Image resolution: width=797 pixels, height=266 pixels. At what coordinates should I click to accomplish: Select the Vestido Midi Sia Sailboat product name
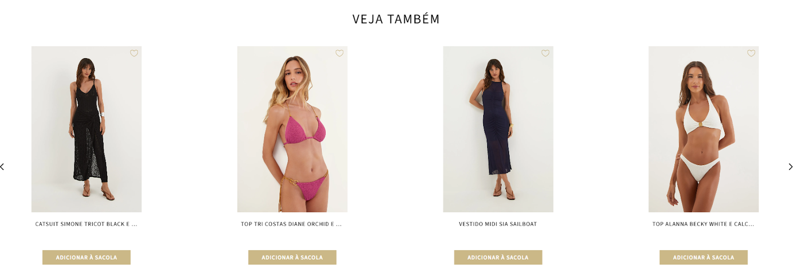498,224
